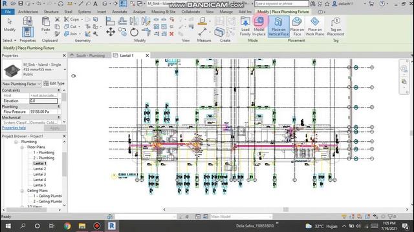Click the Align tool icon
Screen dimensions: 414x232
pyautogui.click(x=110, y=21)
